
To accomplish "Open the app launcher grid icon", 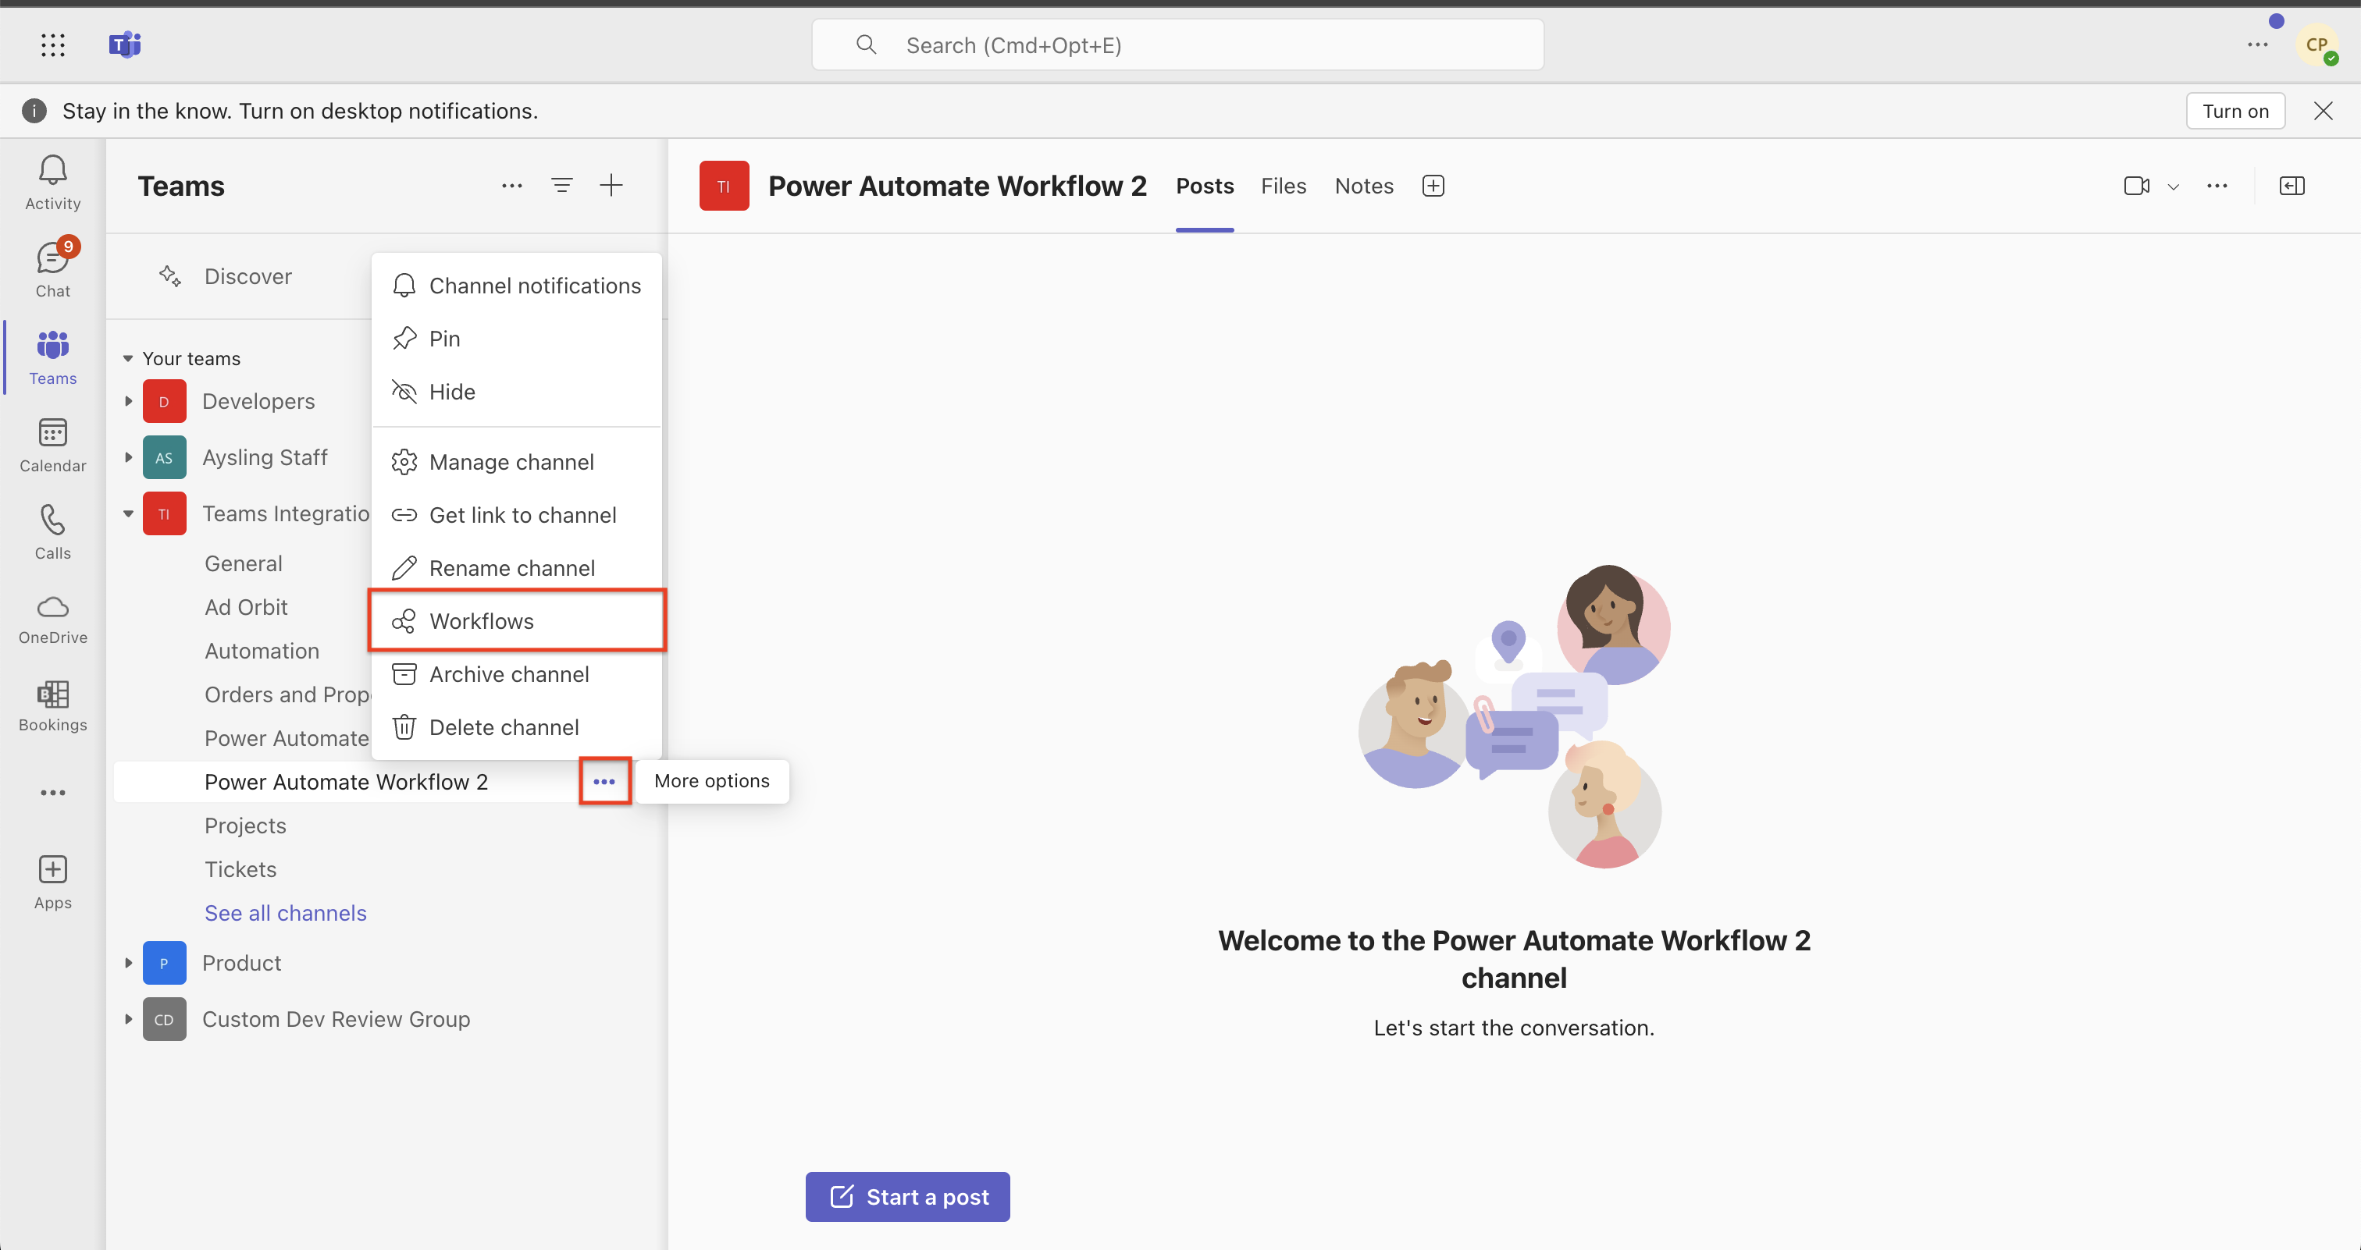I will tap(53, 45).
